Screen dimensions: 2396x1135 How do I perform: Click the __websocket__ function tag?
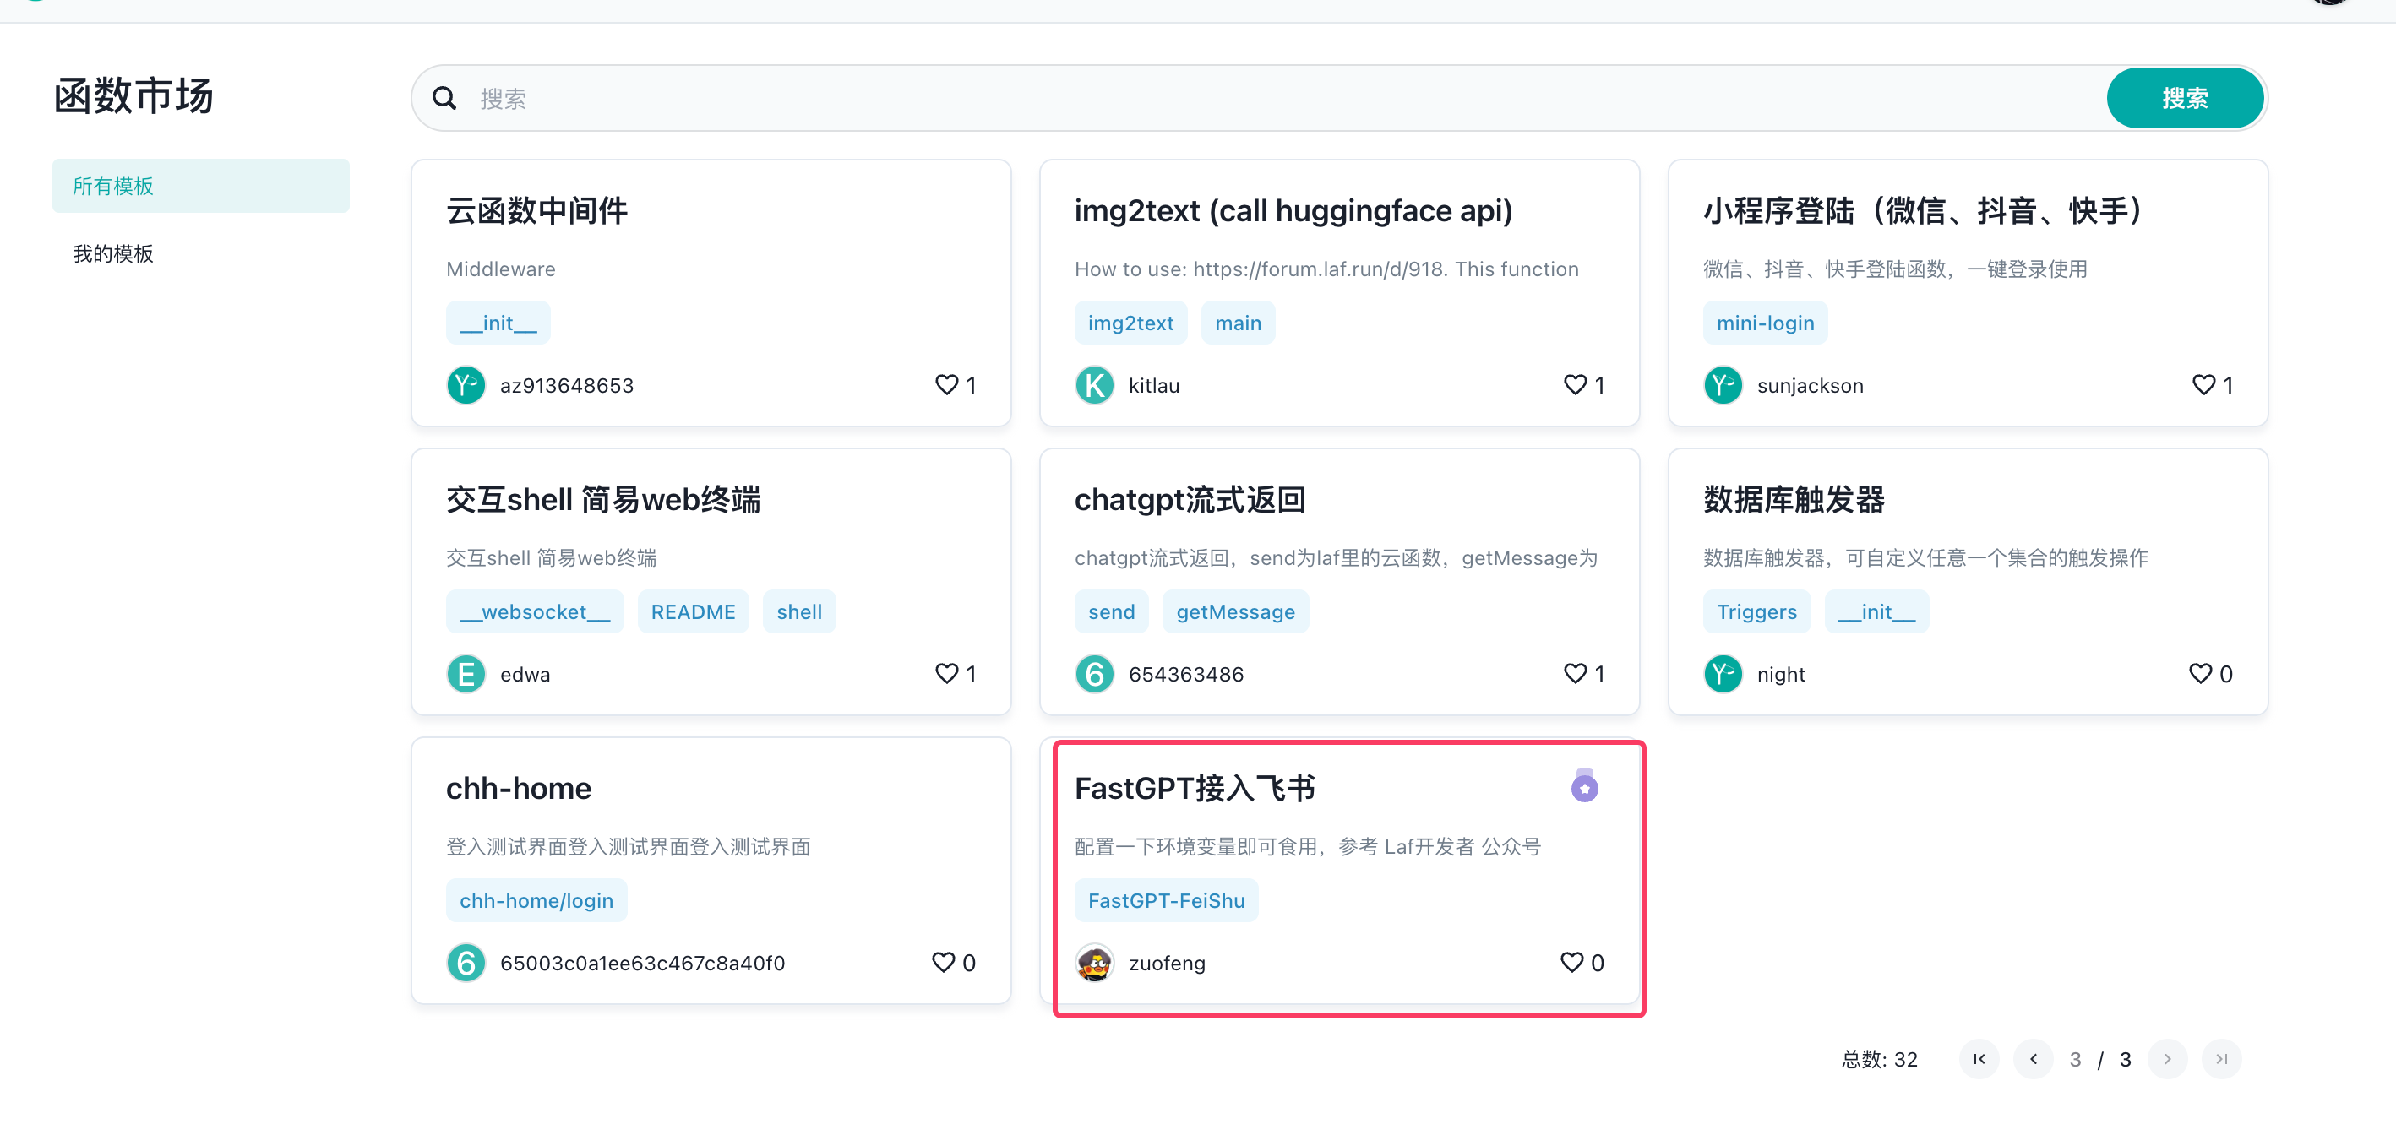pyautogui.click(x=535, y=611)
